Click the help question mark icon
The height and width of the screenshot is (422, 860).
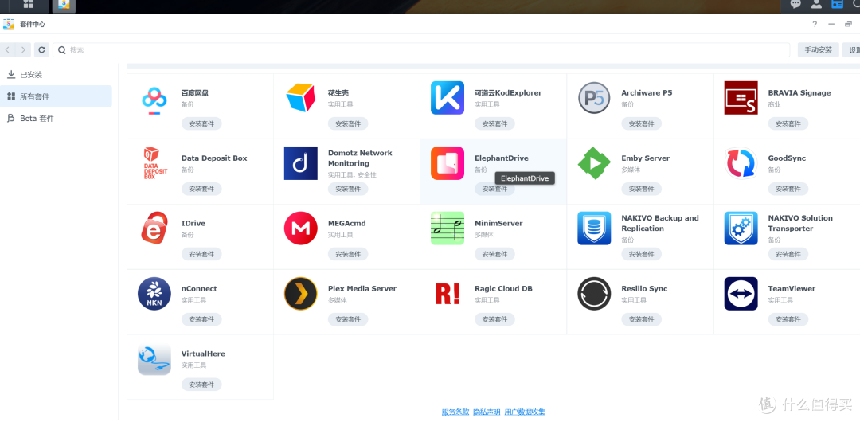tap(815, 24)
